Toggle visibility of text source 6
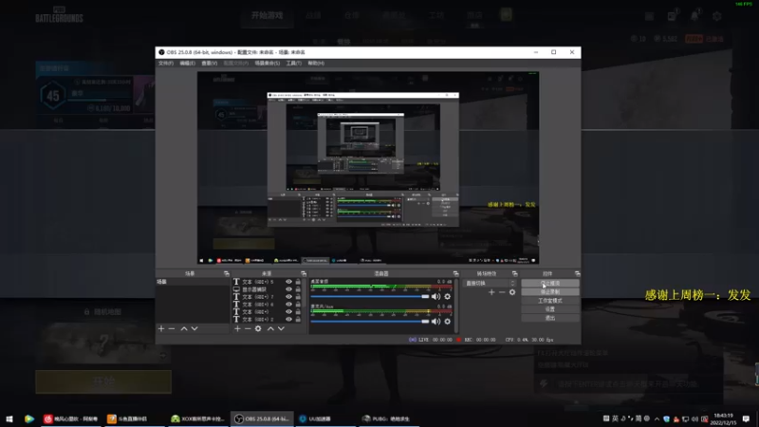 [x=288, y=305]
